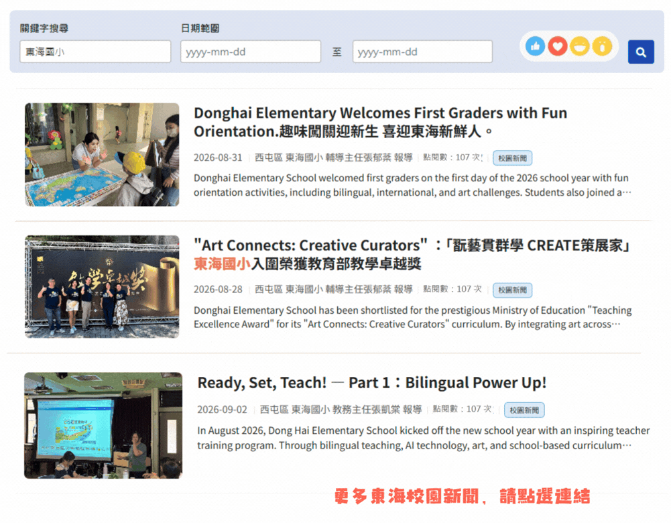Image resolution: width=671 pixels, height=523 pixels.
Task: Open the Donghai Elementary Welcomes First Graders headline
Action: coord(380,122)
